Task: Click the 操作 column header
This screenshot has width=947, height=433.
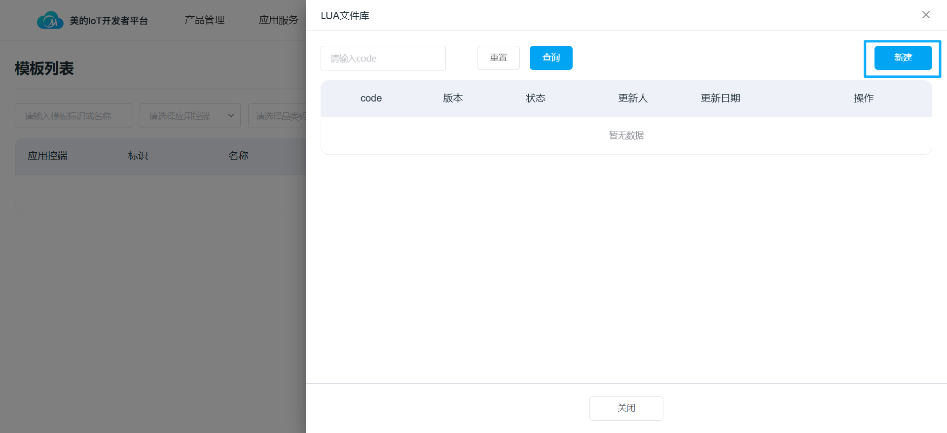Action: coord(863,99)
